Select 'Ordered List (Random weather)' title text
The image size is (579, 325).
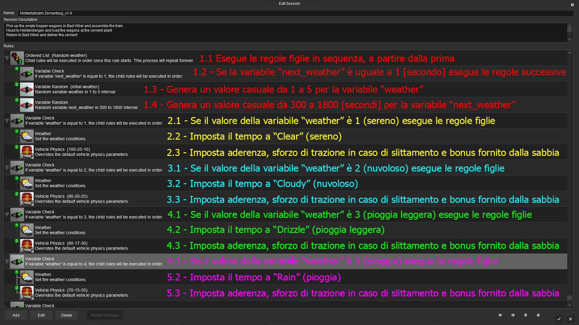click(x=56, y=55)
